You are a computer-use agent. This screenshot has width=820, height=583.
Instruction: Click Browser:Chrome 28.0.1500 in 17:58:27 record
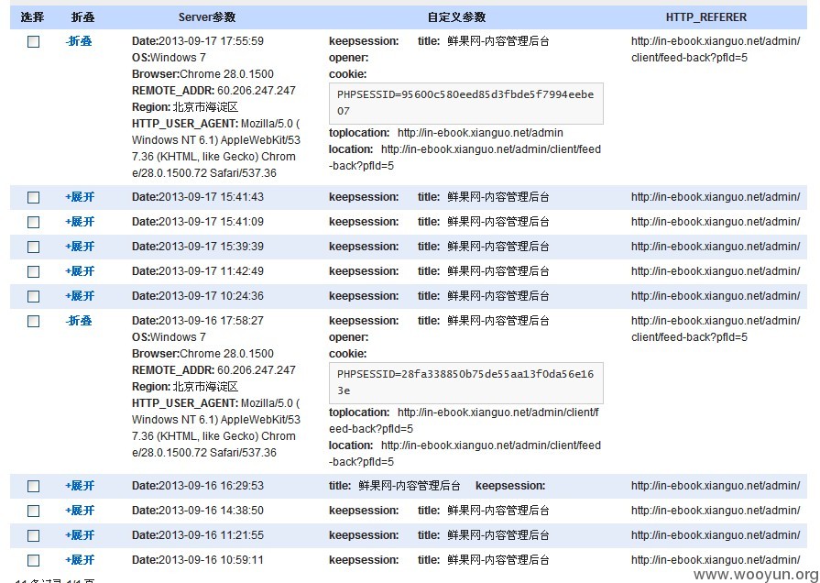pyautogui.click(x=202, y=353)
